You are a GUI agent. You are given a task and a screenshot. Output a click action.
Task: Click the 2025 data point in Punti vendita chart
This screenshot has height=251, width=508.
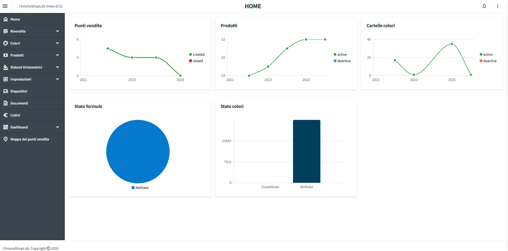(x=180, y=76)
